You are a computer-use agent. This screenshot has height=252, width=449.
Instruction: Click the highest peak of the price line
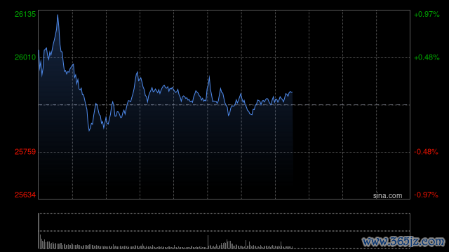pos(58,15)
